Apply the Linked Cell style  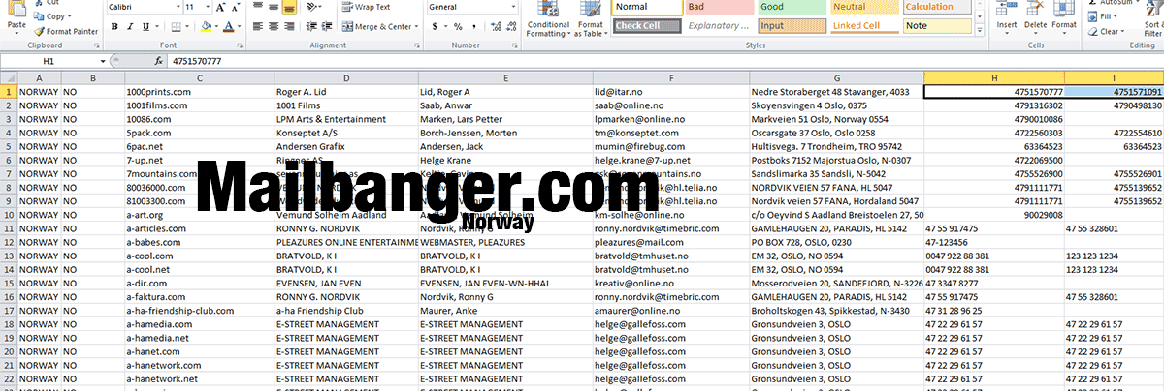[864, 26]
